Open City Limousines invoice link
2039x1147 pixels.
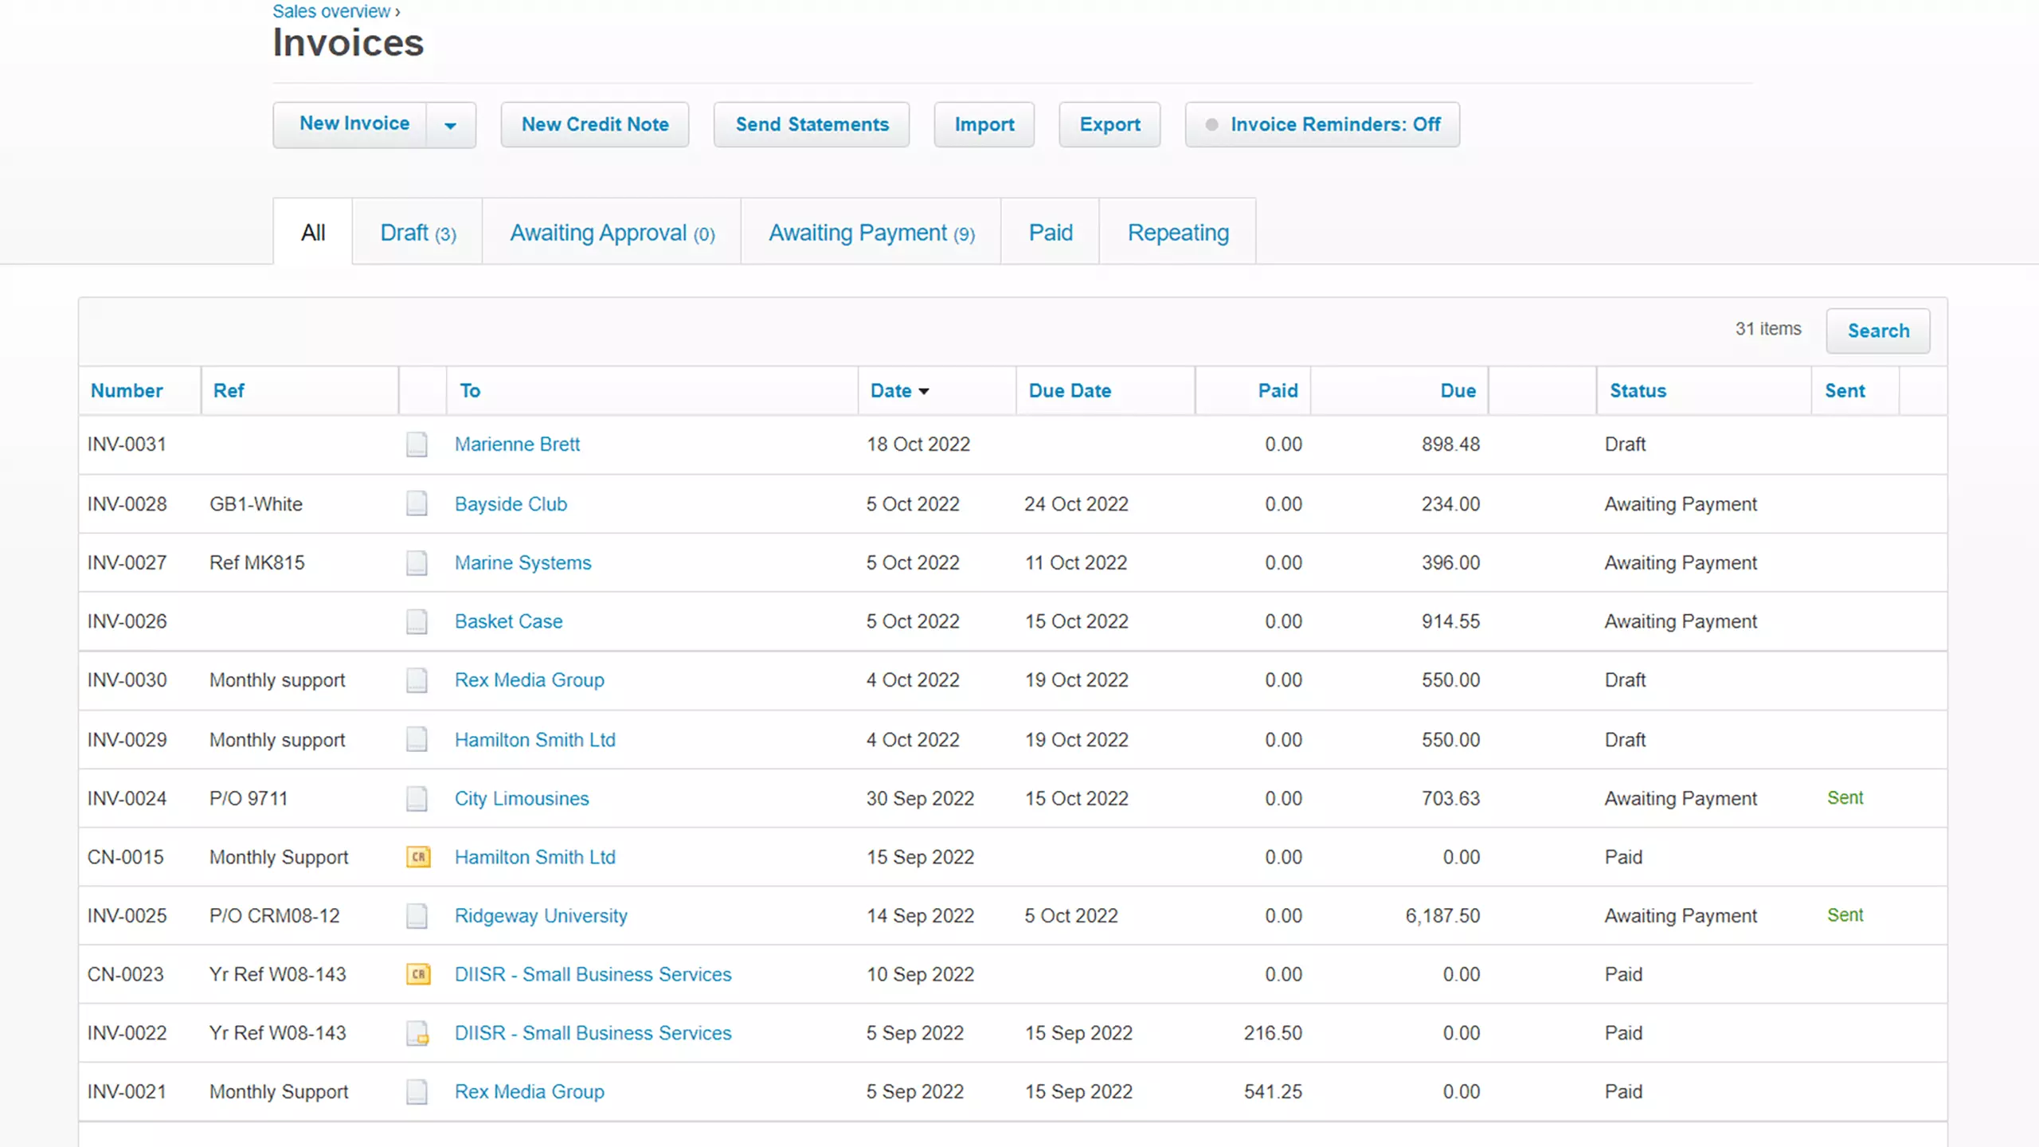pos(522,798)
